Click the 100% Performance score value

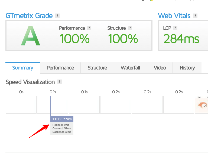(74, 39)
